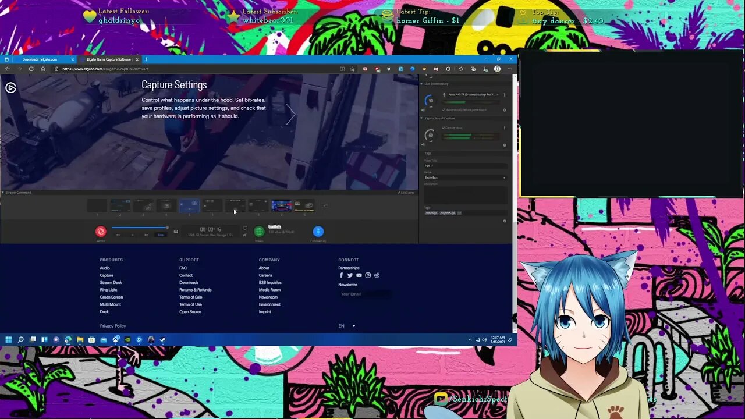
Task: Open the FAQ support link
Action: 183,268
